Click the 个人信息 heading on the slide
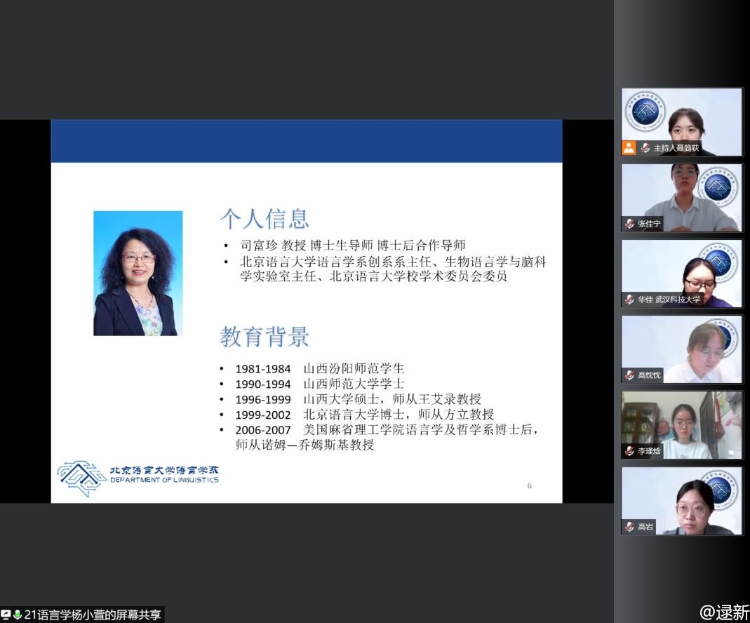Screen dimensions: 750x623 pos(264,219)
